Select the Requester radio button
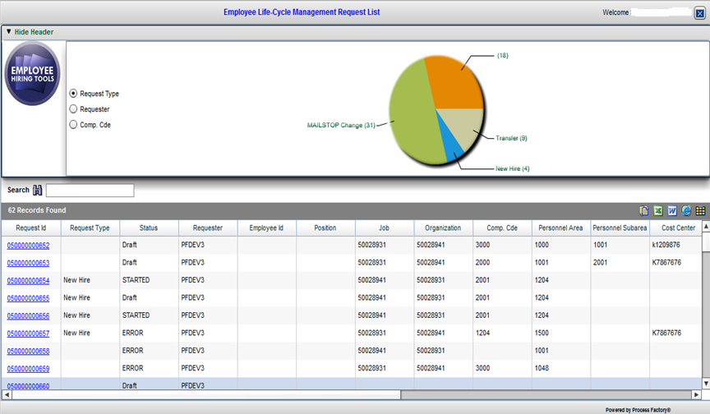This screenshot has height=414, width=710. click(x=74, y=108)
